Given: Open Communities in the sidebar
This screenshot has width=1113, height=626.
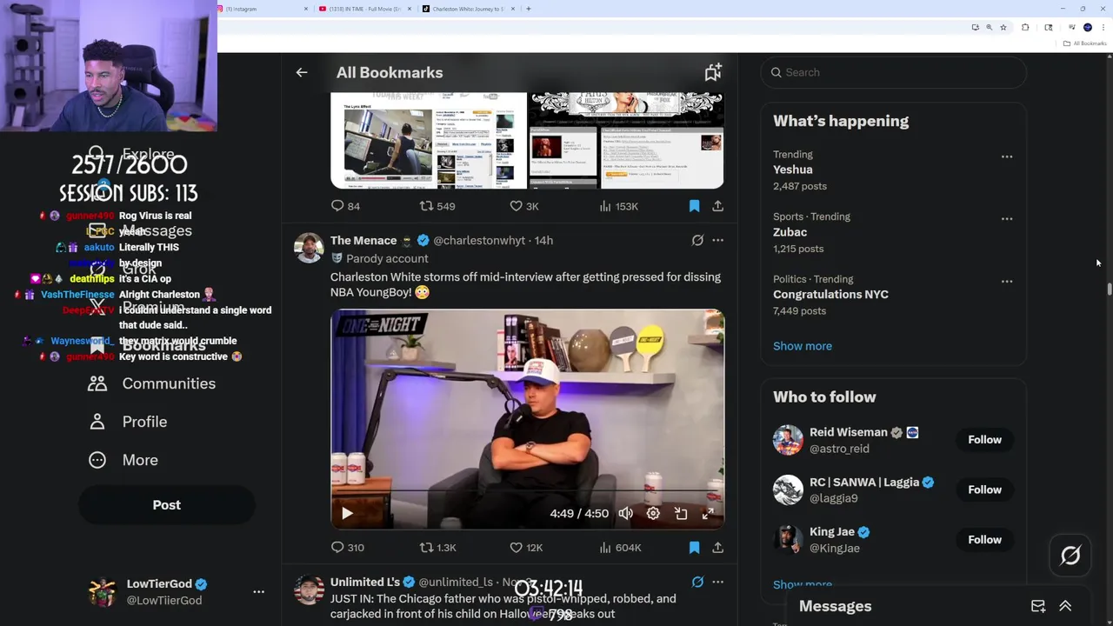Looking at the screenshot, I should point(151,383).
